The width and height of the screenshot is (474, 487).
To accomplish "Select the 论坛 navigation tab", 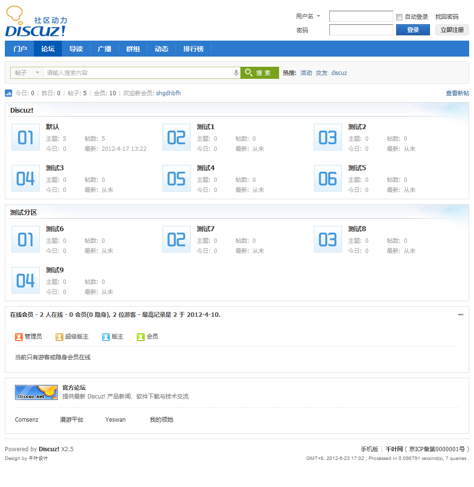I will tap(48, 49).
